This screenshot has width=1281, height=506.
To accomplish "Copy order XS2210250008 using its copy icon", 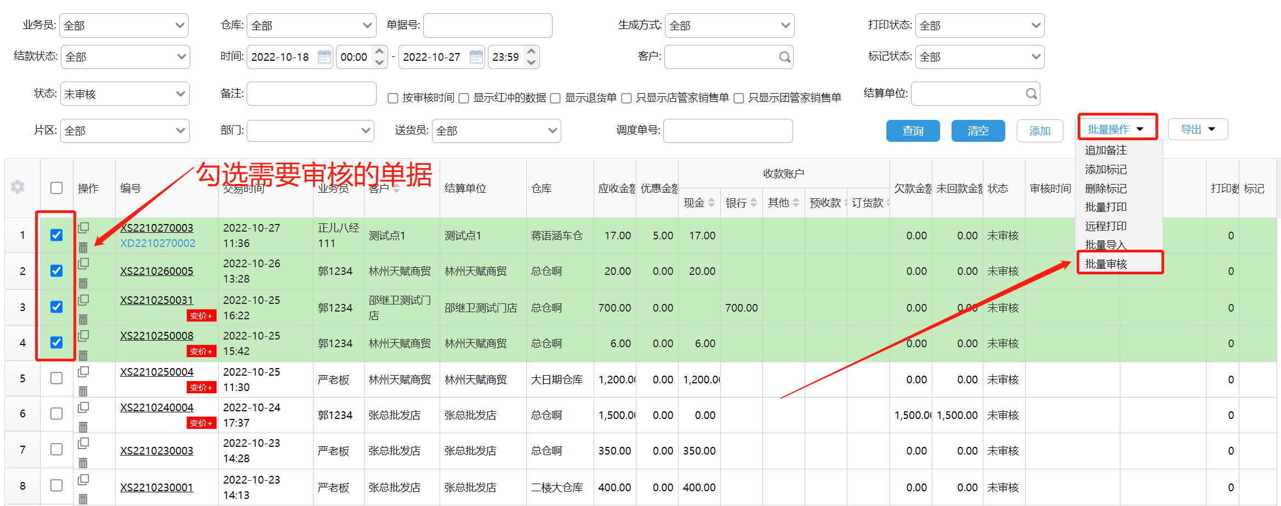I will click(x=83, y=336).
